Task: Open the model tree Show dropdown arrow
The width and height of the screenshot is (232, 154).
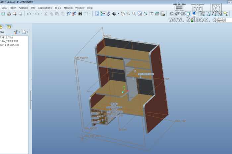Action: click(19, 32)
